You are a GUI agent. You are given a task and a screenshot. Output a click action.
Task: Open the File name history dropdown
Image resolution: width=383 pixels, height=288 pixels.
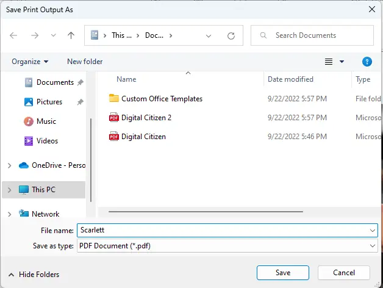(373, 230)
